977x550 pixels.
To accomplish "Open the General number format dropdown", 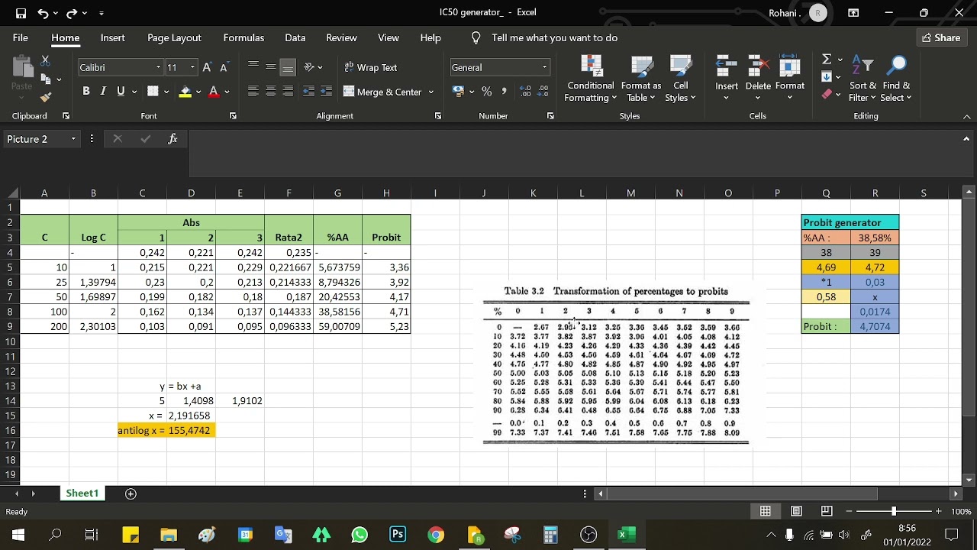I will pyautogui.click(x=544, y=67).
